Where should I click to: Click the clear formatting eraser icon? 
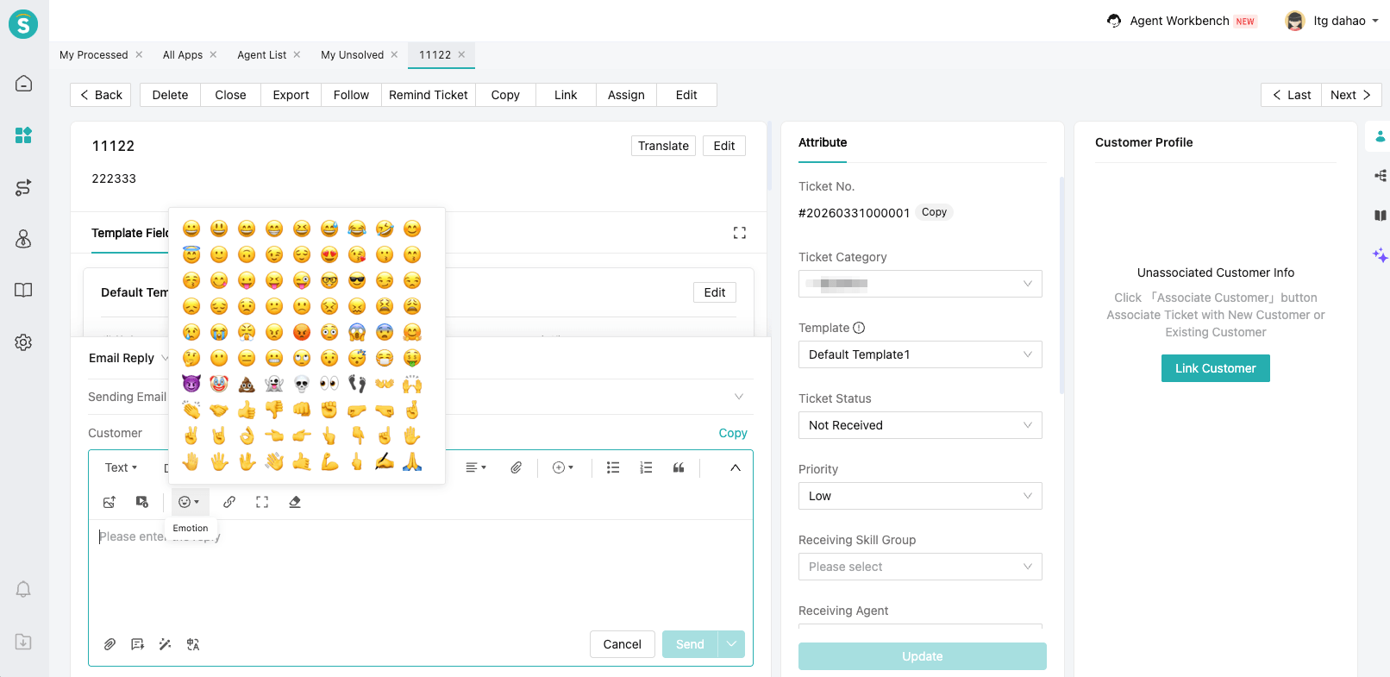[295, 502]
